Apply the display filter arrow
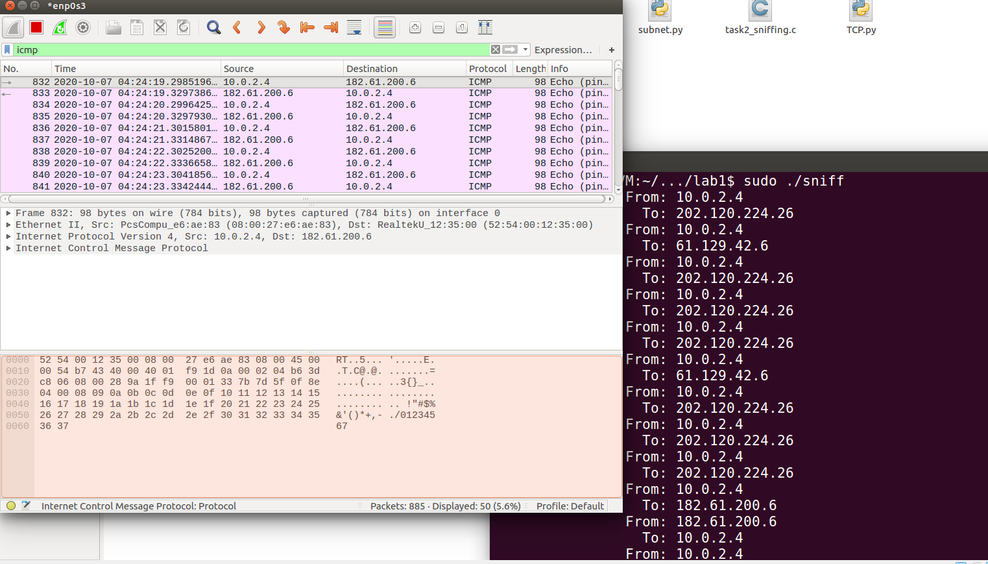The image size is (988, 564). point(511,49)
